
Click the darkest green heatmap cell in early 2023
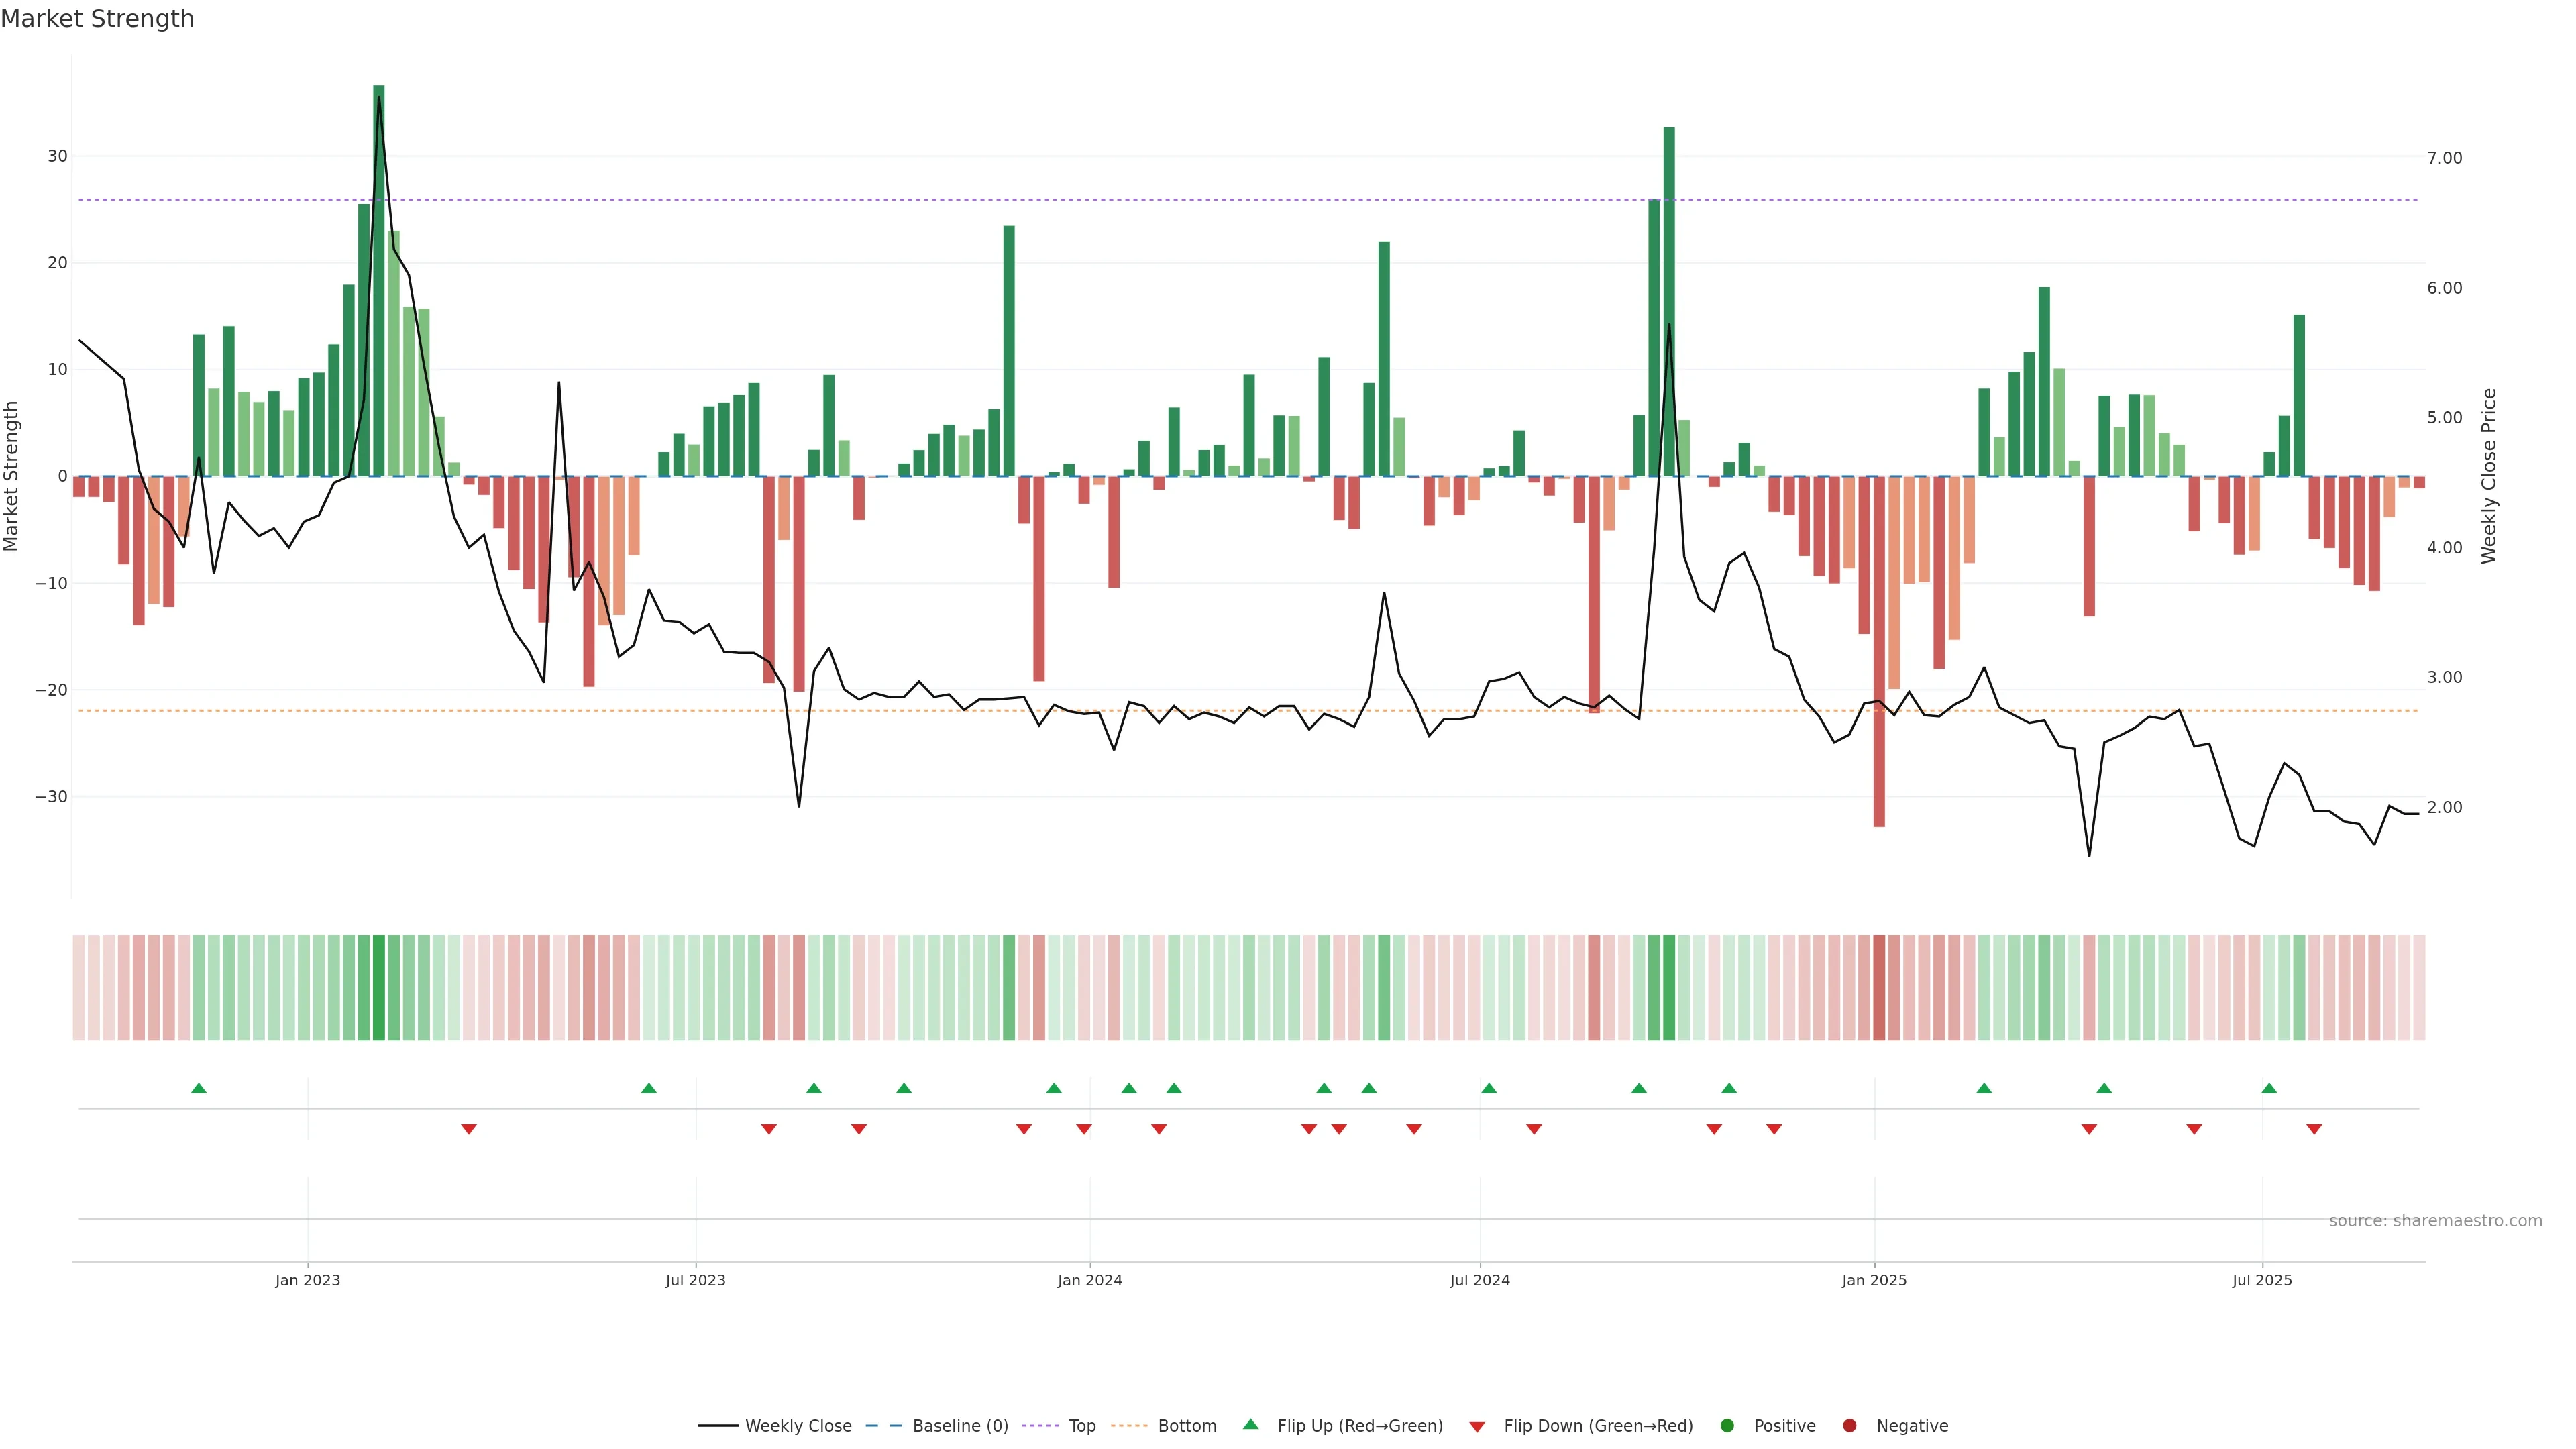pyautogui.click(x=379, y=987)
